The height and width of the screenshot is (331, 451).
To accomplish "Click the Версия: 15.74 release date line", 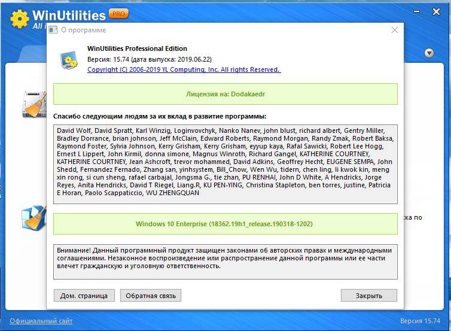I will (150, 59).
